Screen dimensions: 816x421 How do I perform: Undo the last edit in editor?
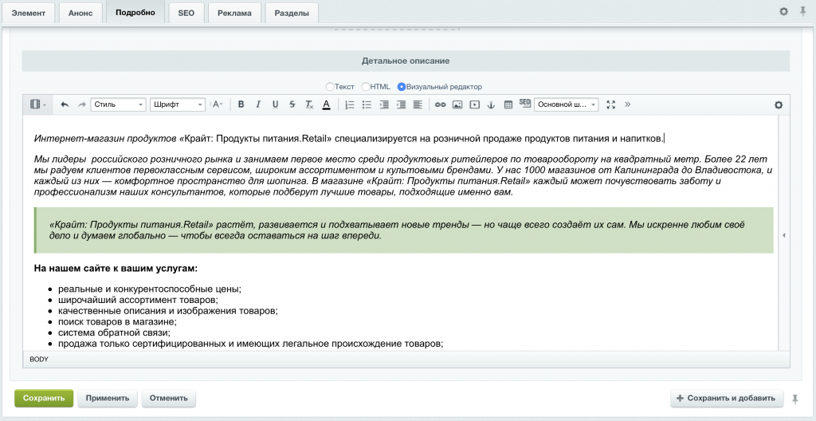click(65, 104)
